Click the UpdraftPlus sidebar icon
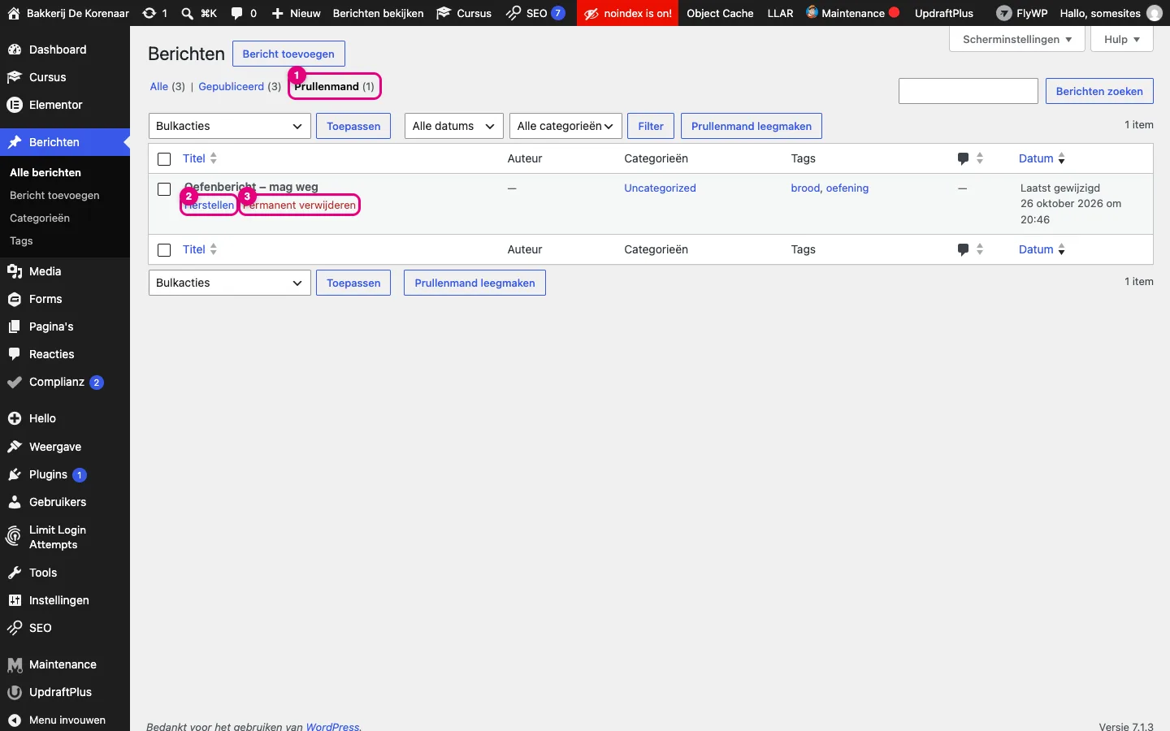Viewport: 1170px width, 731px height. tap(14, 692)
